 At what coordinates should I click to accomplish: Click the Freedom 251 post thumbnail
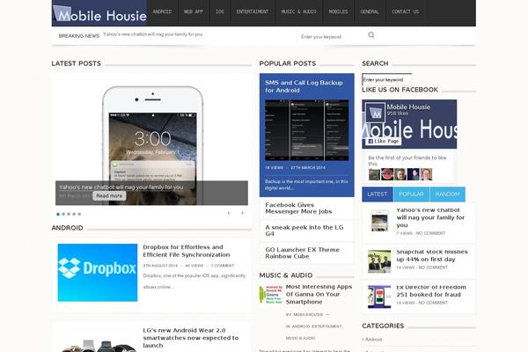(x=379, y=297)
